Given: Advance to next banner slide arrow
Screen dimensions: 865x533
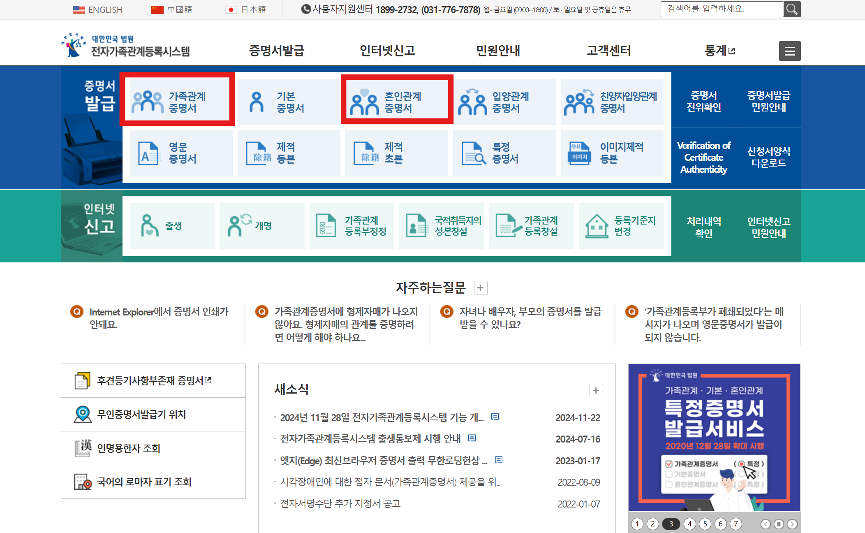Looking at the screenshot, I should click(x=792, y=524).
